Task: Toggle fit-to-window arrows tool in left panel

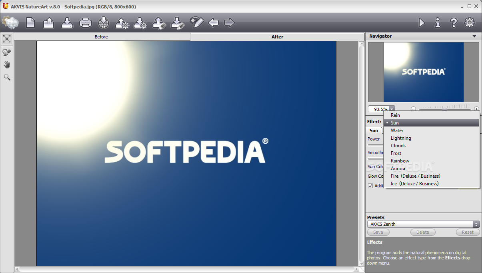Action: point(7,38)
